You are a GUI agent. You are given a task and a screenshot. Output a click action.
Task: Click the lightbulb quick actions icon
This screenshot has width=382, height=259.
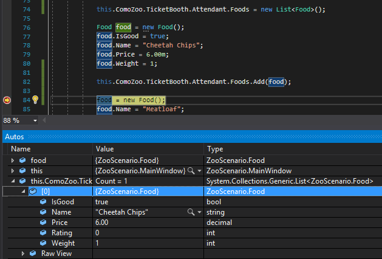pos(35,100)
